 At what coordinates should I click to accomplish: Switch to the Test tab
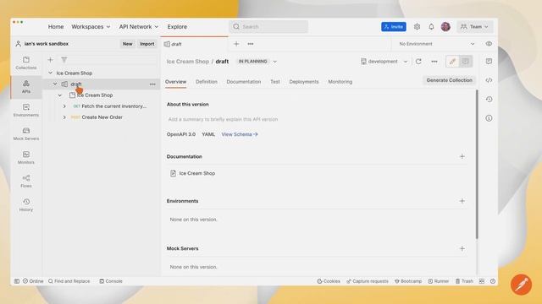[x=274, y=82]
